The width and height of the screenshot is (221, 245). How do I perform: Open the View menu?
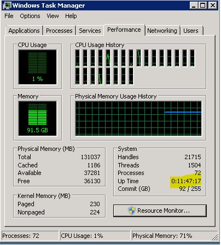[53, 16]
